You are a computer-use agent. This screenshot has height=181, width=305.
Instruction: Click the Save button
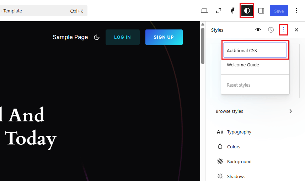coord(279,11)
